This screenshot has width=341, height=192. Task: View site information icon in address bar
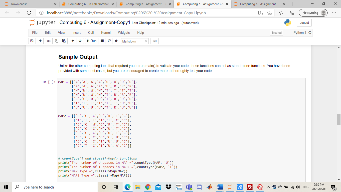pyautogui.click(x=41, y=13)
